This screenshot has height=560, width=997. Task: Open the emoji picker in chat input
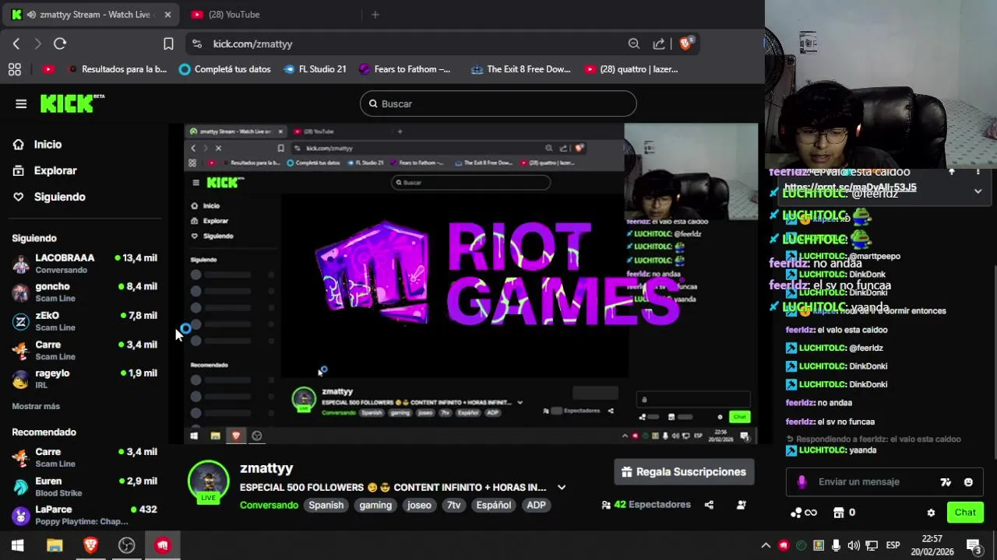click(x=968, y=482)
